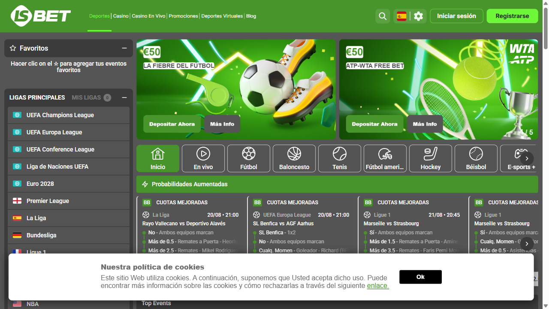Open UEFA Europa League in sidebar

pos(69,132)
